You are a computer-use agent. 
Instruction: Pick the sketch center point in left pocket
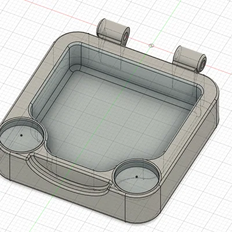[x=21, y=135]
